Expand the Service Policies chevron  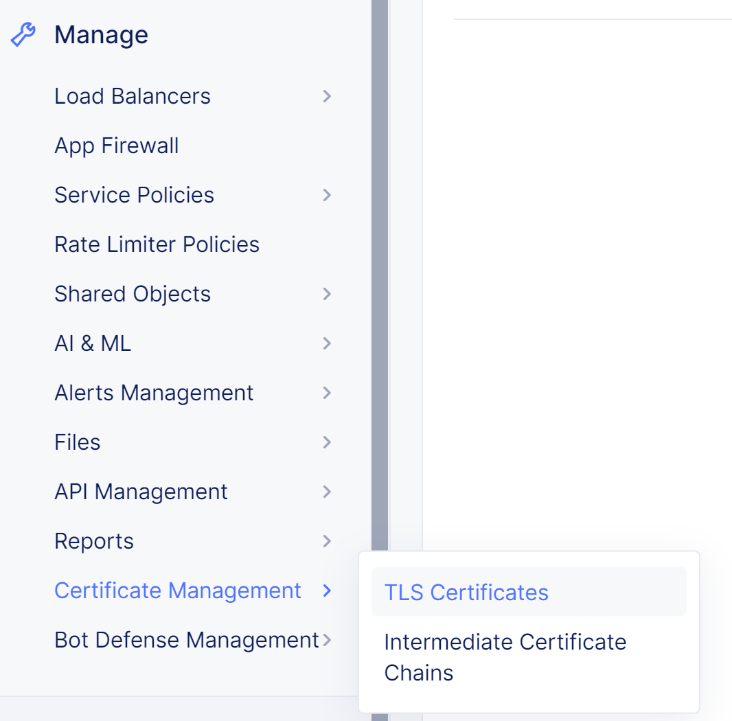click(x=327, y=195)
